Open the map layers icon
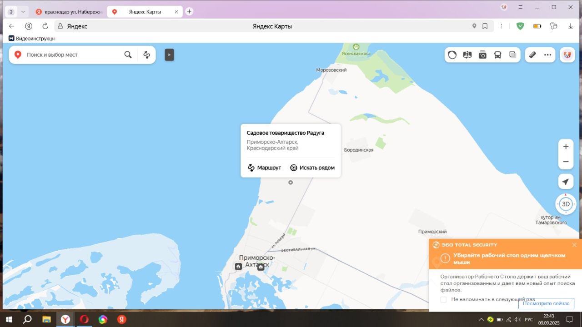582x327 pixels. (x=467, y=55)
